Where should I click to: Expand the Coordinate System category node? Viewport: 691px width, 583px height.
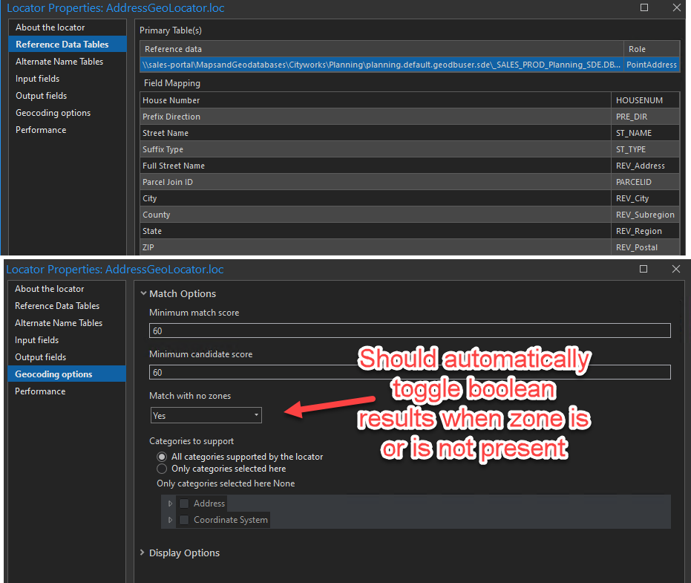[170, 520]
